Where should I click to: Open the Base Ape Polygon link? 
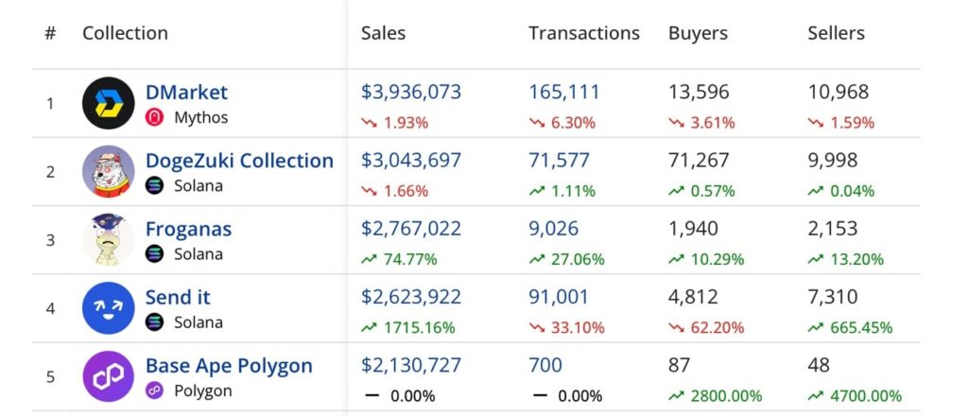click(229, 365)
